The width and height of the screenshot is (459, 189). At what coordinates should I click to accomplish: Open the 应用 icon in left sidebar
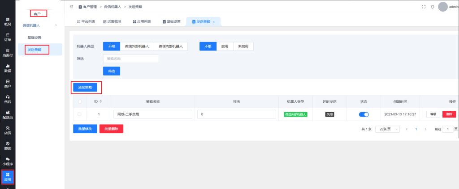click(x=8, y=177)
